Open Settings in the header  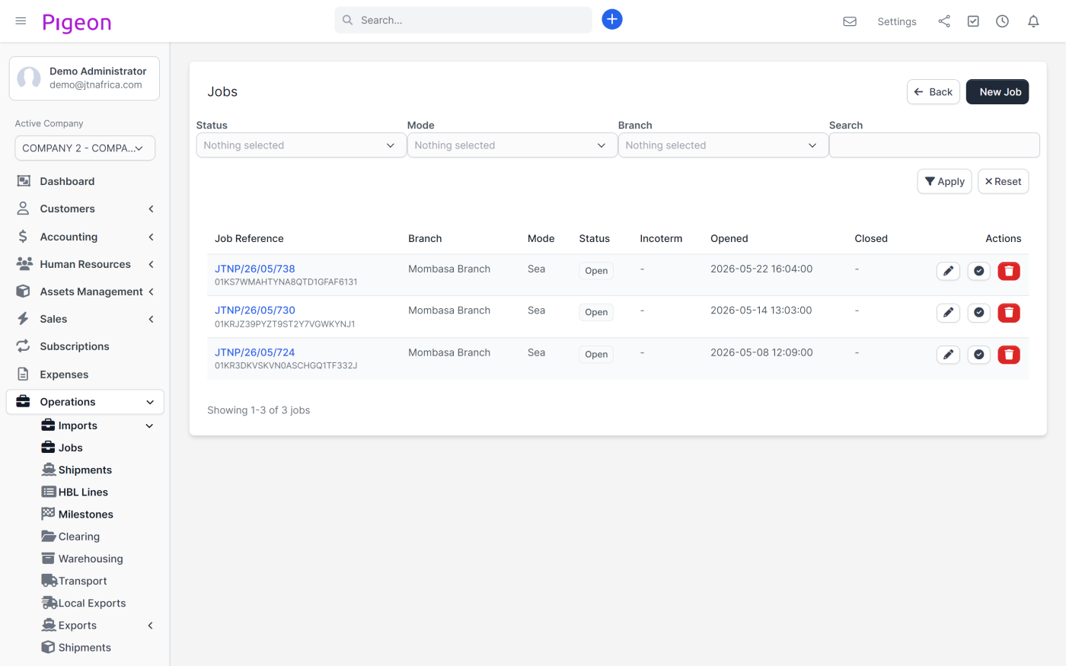(897, 21)
